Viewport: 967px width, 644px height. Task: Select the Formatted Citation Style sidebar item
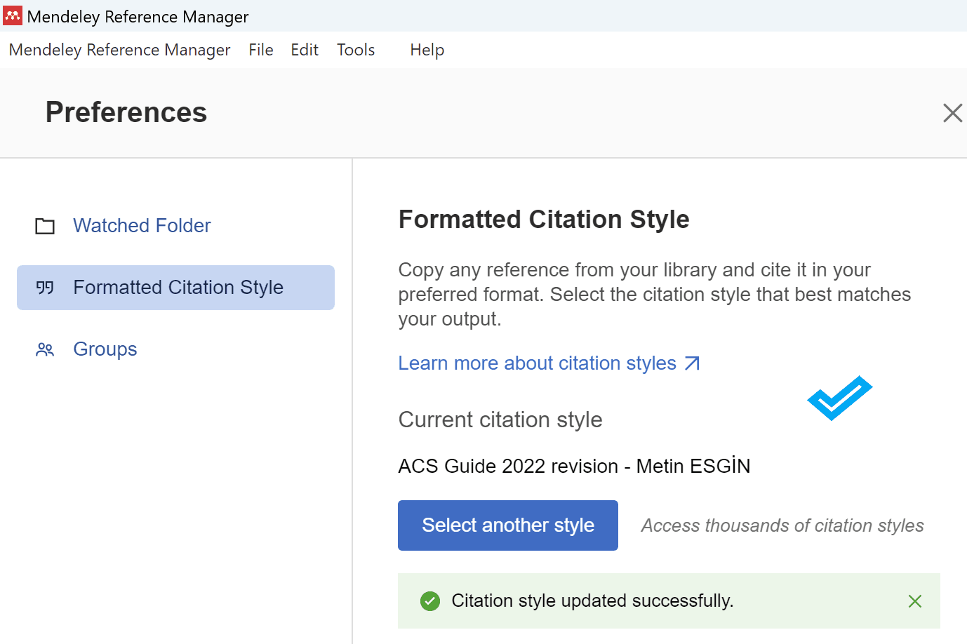click(x=175, y=288)
